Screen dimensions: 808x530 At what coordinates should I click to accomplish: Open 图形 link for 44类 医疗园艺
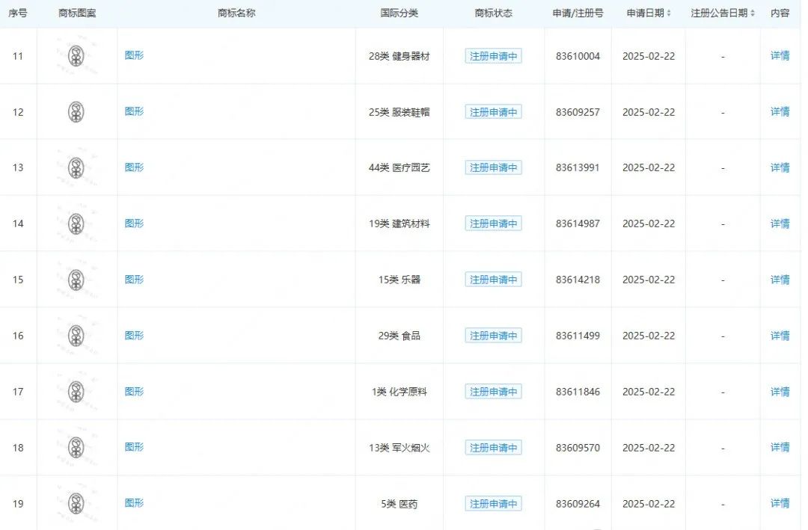(x=134, y=167)
